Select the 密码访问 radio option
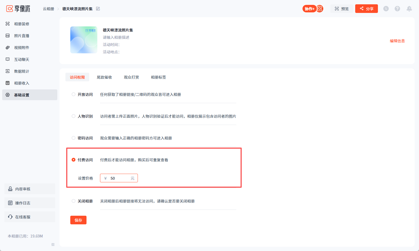The height and width of the screenshot is (251, 419). click(x=74, y=138)
